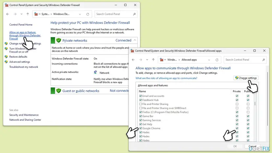Open Security and Maintenance
The image size is (272, 153).
tap(24, 115)
